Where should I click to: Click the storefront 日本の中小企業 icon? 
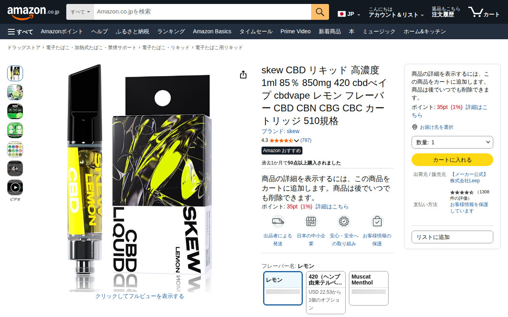pyautogui.click(x=311, y=221)
